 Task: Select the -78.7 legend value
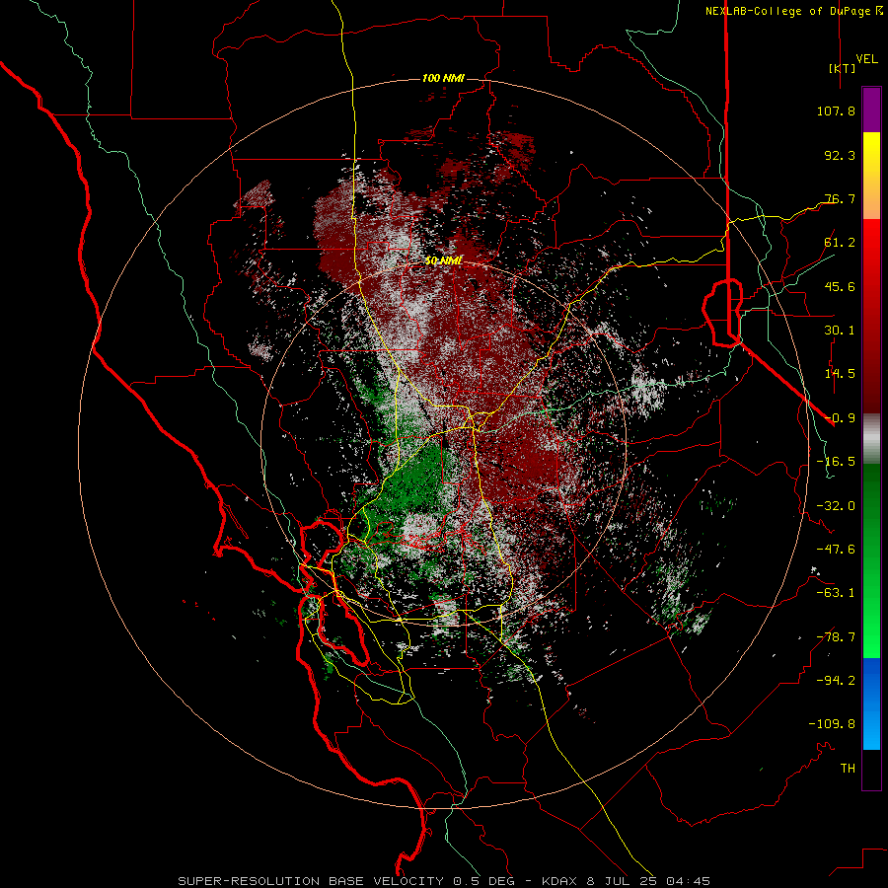pyautogui.click(x=836, y=637)
